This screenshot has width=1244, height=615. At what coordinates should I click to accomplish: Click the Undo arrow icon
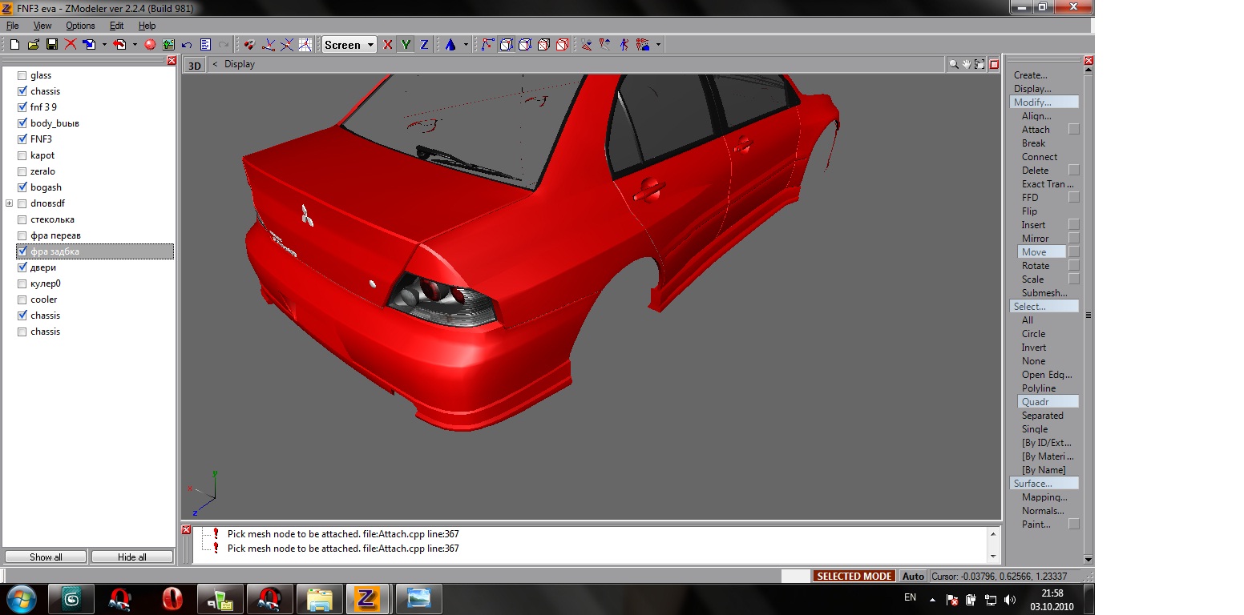point(187,45)
